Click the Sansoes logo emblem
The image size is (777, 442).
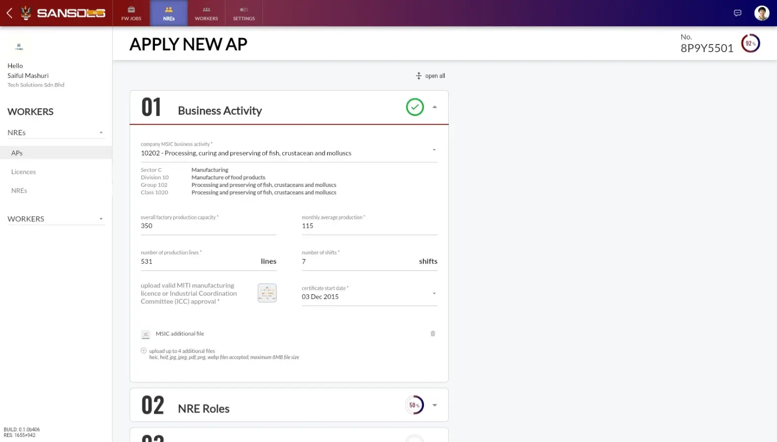26,13
